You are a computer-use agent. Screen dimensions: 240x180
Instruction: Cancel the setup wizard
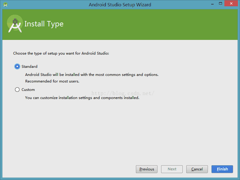[x=197, y=169]
